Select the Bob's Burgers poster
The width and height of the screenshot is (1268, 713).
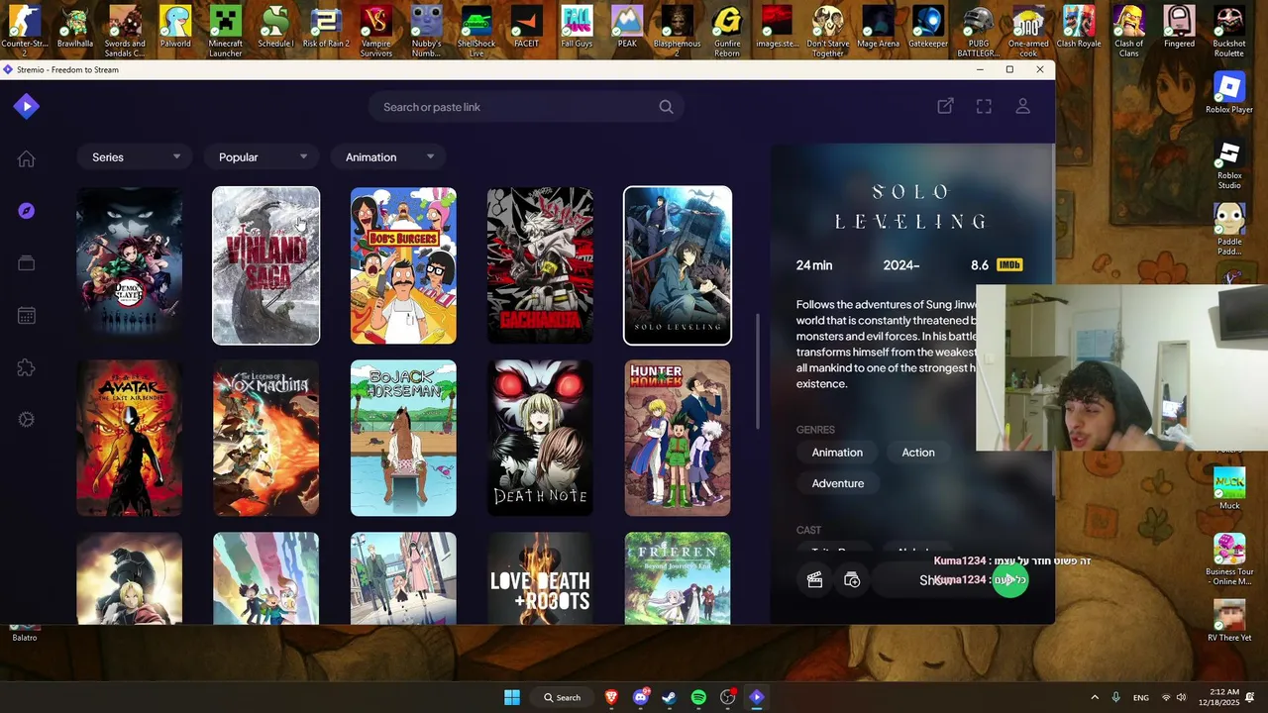pyautogui.click(x=403, y=265)
